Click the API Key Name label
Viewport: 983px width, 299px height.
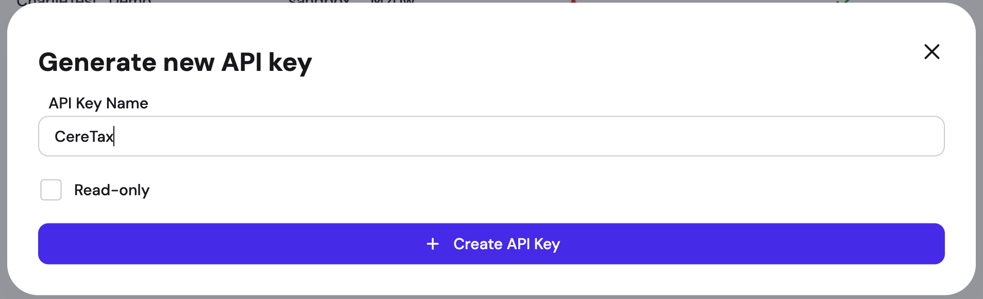point(98,103)
